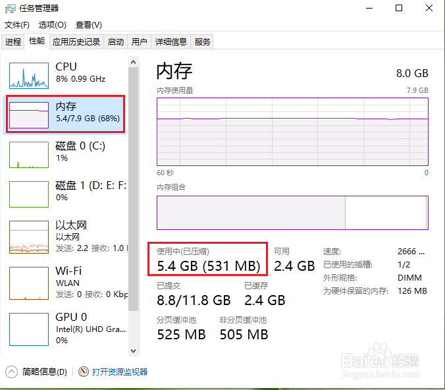Click the 126 MB hardware reserved value

412,291
